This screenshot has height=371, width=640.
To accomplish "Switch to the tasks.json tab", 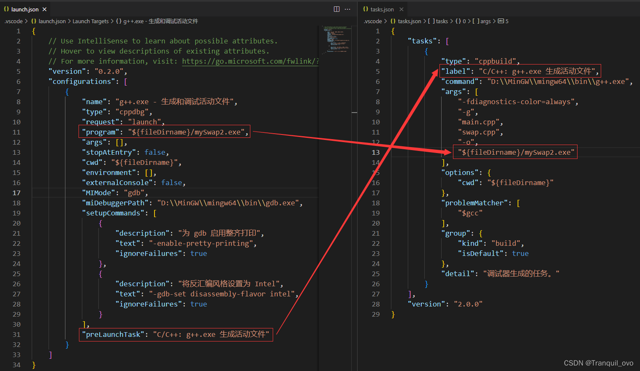I will pyautogui.click(x=382, y=9).
